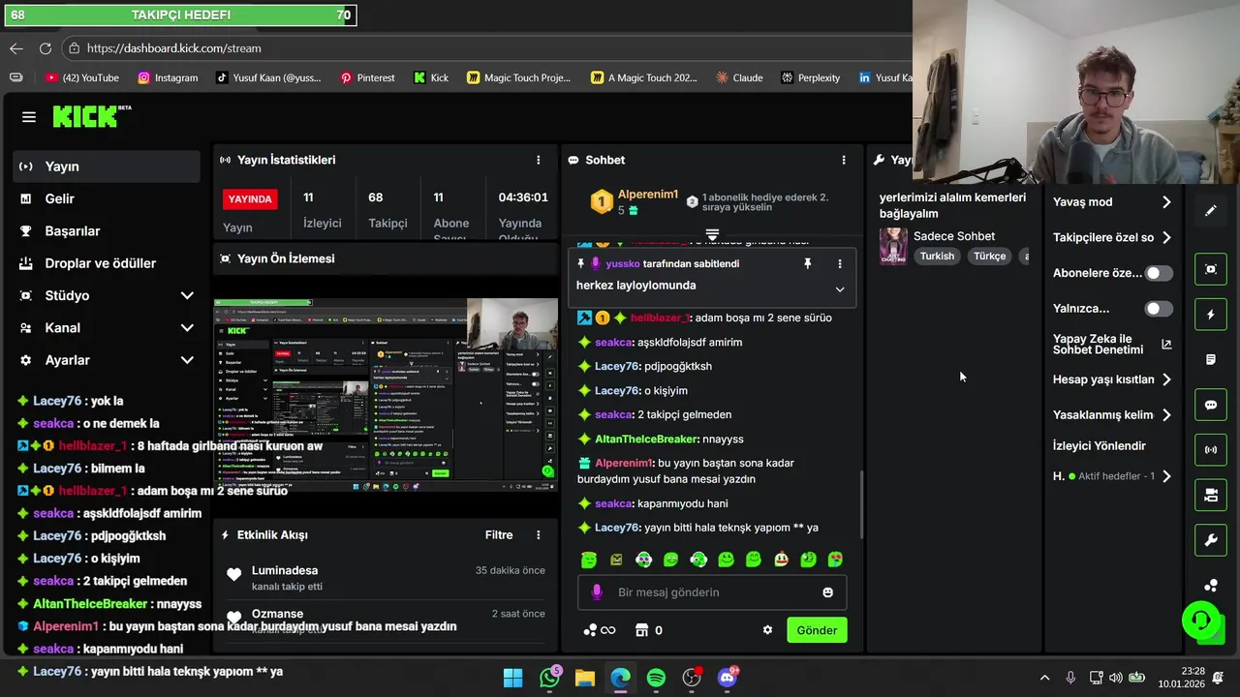This screenshot has height=697, width=1240.
Task: Open Discord from the taskbar
Action: [x=728, y=678]
